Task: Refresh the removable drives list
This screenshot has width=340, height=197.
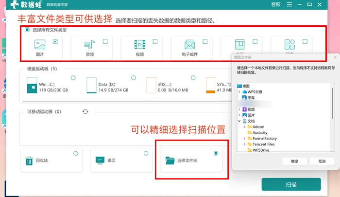Action: click(85, 112)
